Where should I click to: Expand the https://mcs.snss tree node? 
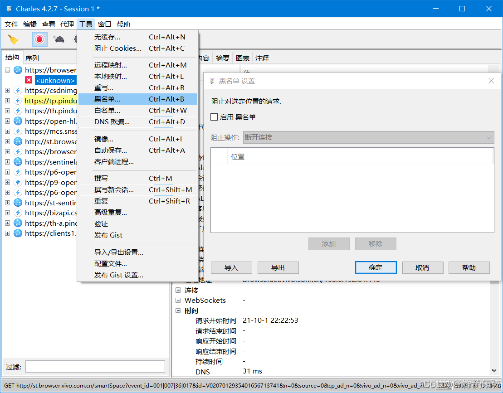[x=7, y=131]
